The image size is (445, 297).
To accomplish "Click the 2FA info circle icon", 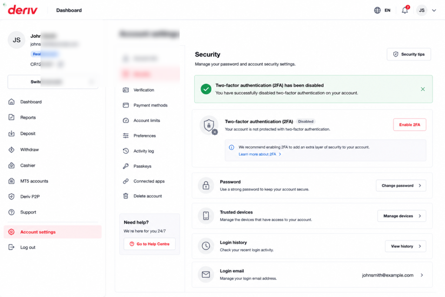I will (x=232, y=147).
